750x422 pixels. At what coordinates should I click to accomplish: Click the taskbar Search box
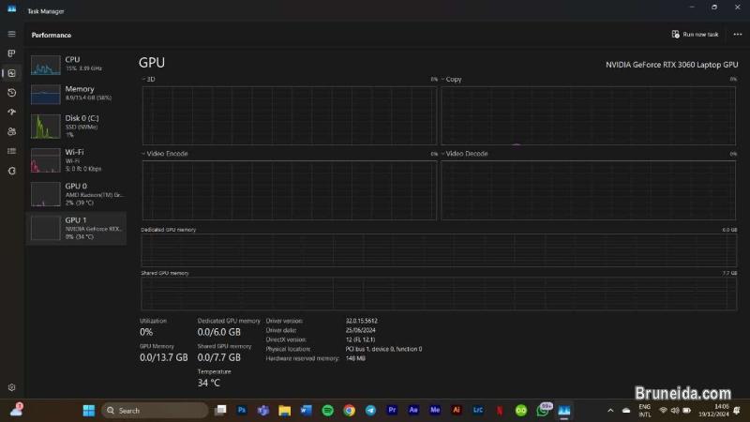point(154,410)
